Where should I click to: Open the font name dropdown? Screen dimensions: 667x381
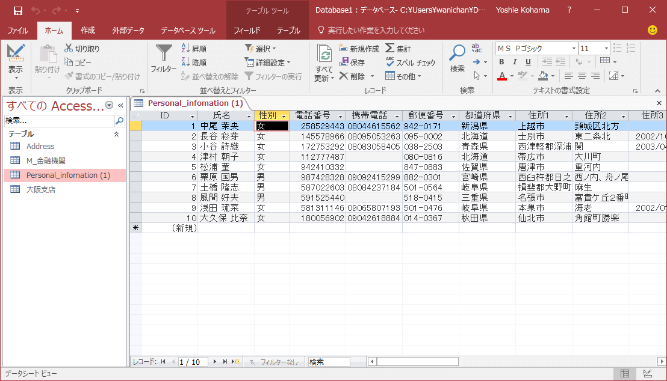click(574, 49)
